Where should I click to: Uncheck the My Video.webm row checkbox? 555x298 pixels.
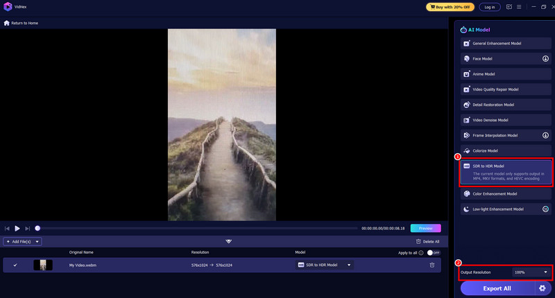click(15, 265)
